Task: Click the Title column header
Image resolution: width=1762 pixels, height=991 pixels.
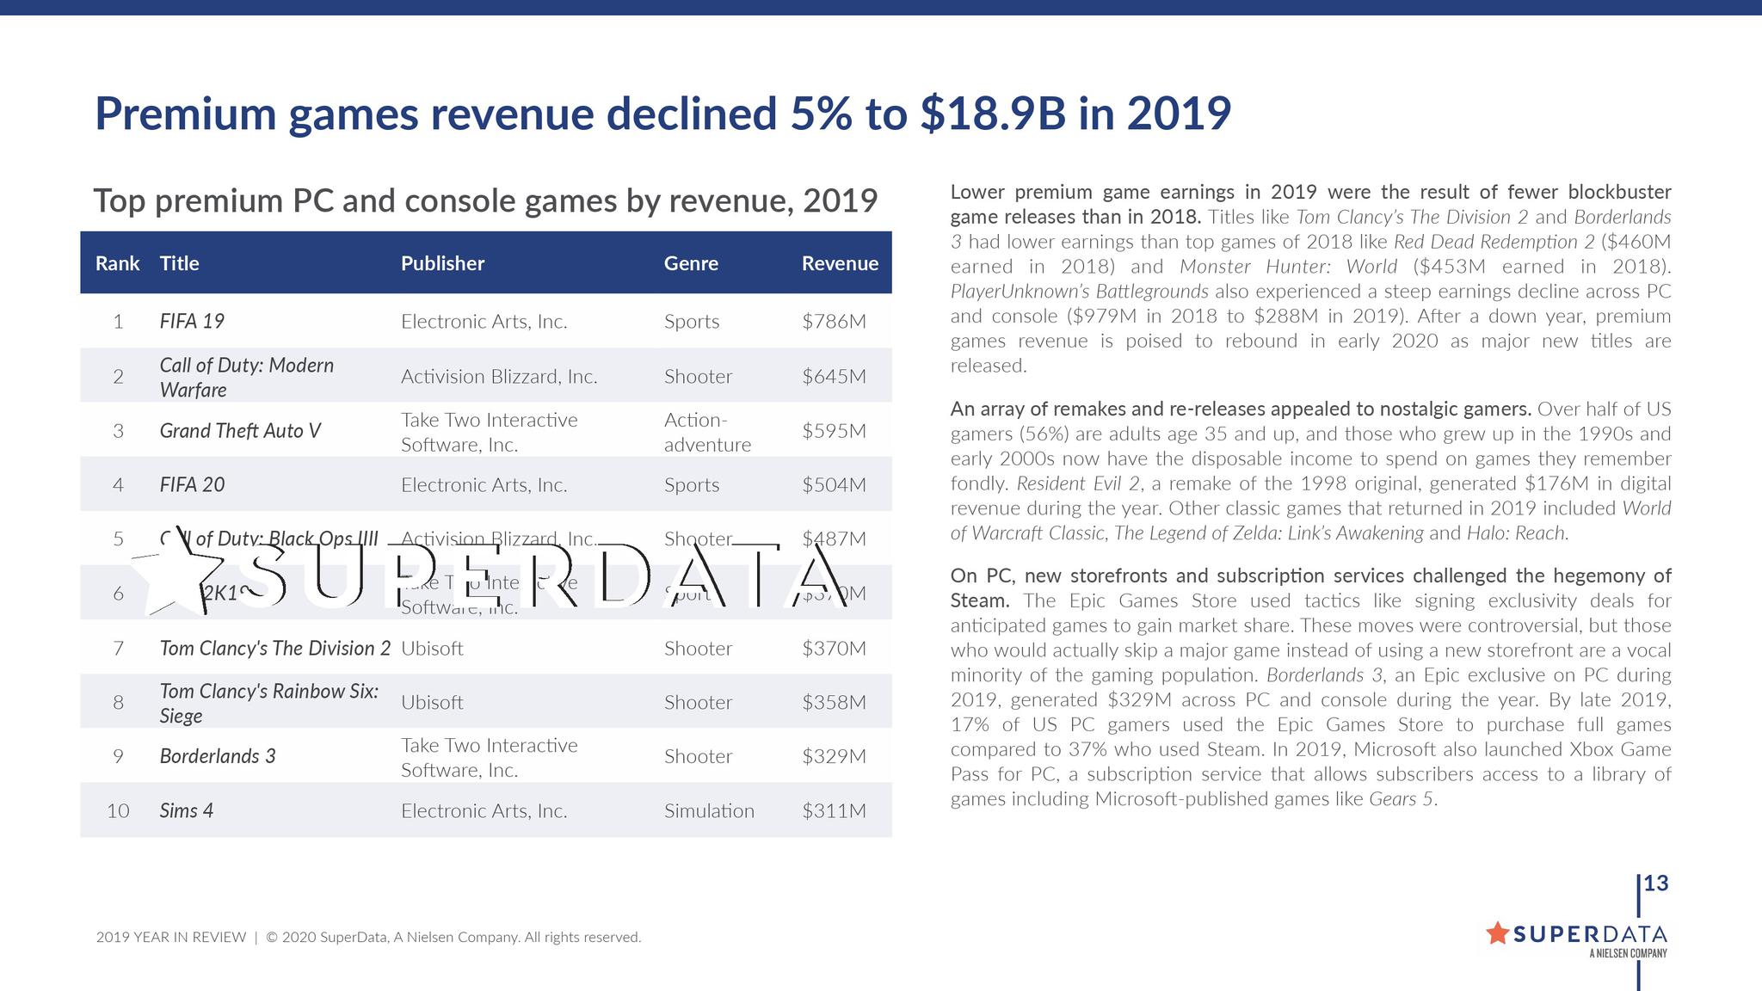Action: click(x=180, y=264)
